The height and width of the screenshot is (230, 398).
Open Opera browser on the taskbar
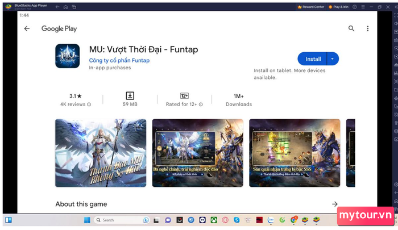click(x=225, y=220)
